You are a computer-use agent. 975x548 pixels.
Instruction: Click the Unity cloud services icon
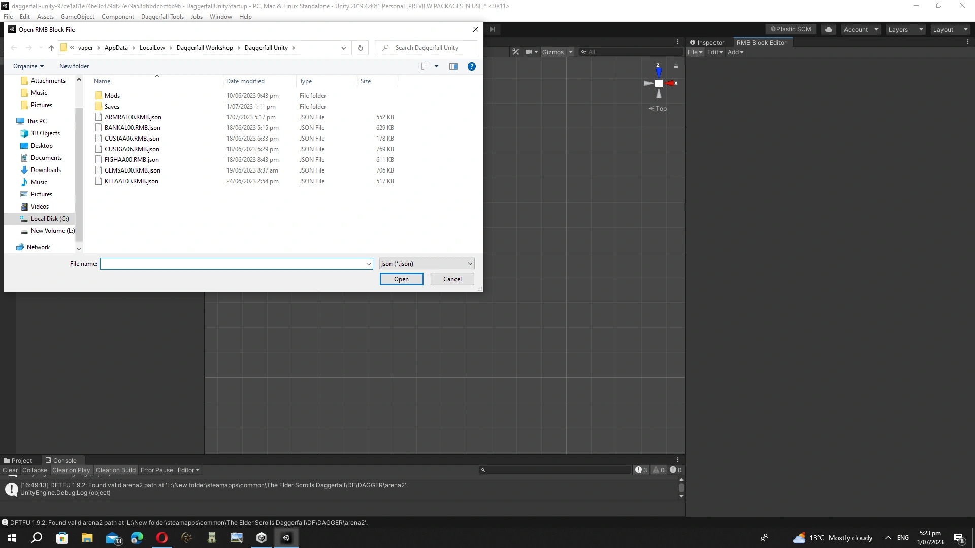click(829, 29)
